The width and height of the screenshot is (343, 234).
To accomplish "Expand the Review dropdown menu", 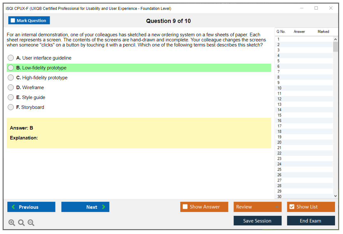I will click(x=276, y=207).
